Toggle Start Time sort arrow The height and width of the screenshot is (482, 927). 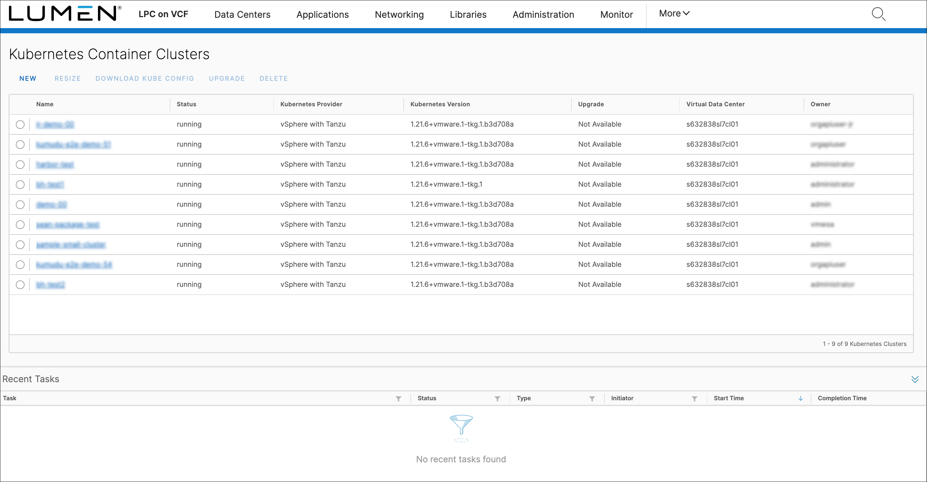click(800, 399)
